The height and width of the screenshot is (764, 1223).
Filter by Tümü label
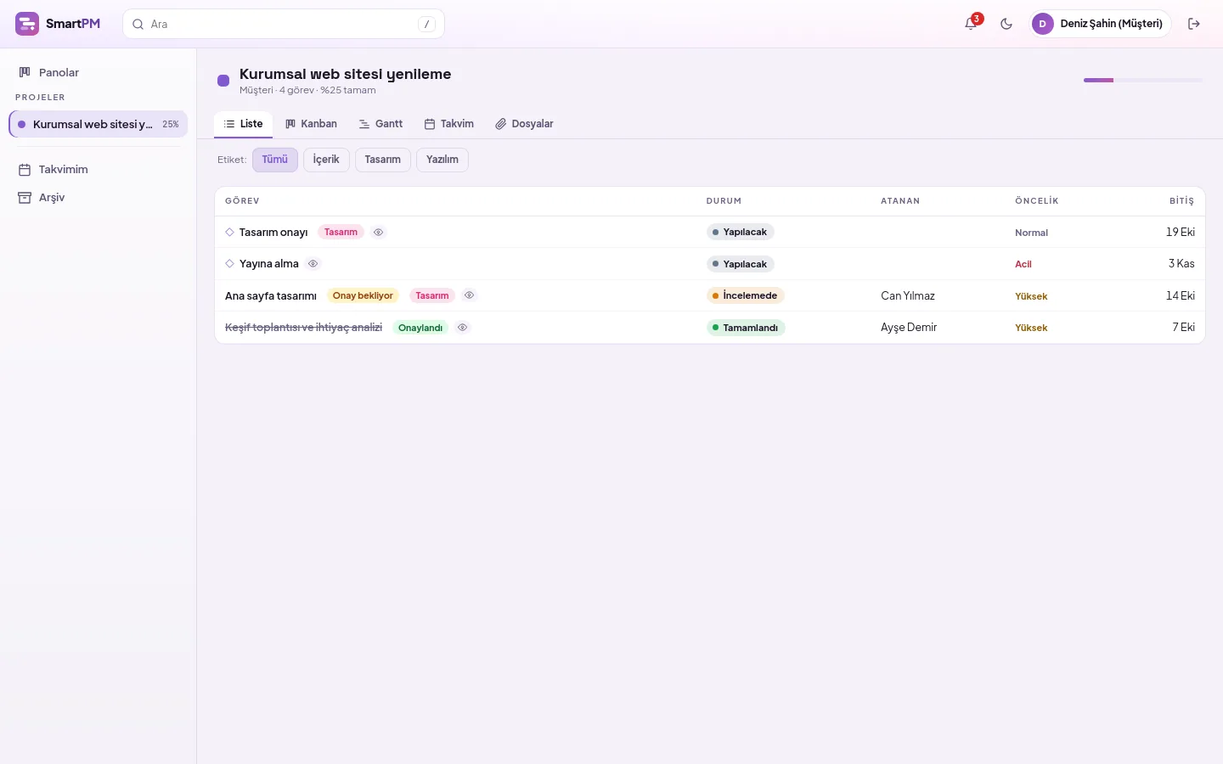pyautogui.click(x=275, y=160)
